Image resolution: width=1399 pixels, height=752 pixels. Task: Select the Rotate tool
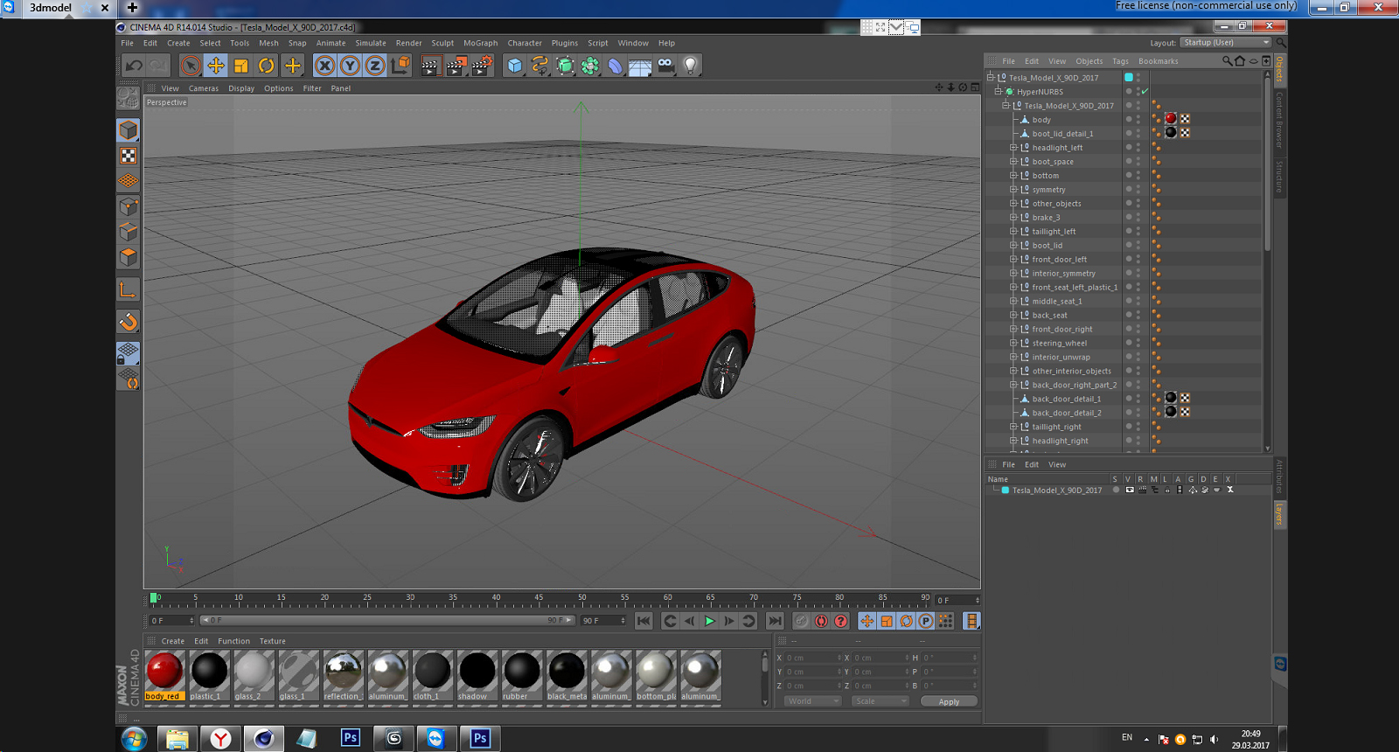tap(267, 66)
